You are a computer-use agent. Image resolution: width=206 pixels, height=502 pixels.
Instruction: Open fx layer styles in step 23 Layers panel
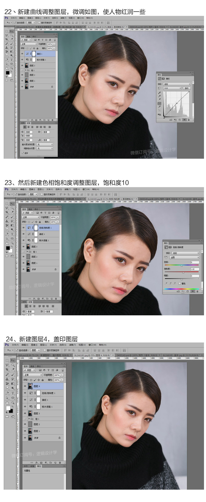(34, 299)
